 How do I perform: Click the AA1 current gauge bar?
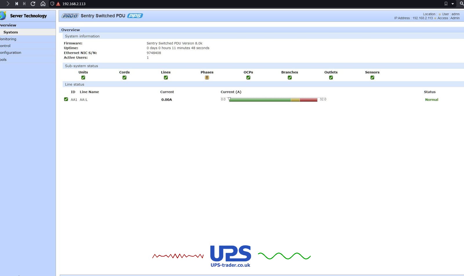(273, 100)
